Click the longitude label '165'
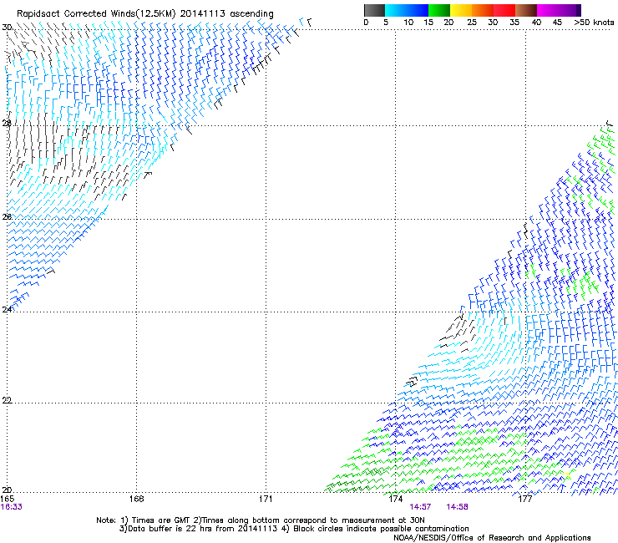Image resolution: width=618 pixels, height=543 pixels. tap(8, 499)
